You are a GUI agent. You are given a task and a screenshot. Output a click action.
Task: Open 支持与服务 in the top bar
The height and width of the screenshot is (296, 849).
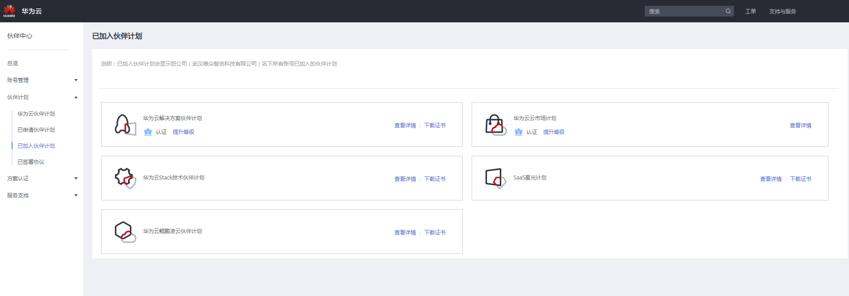782,12
